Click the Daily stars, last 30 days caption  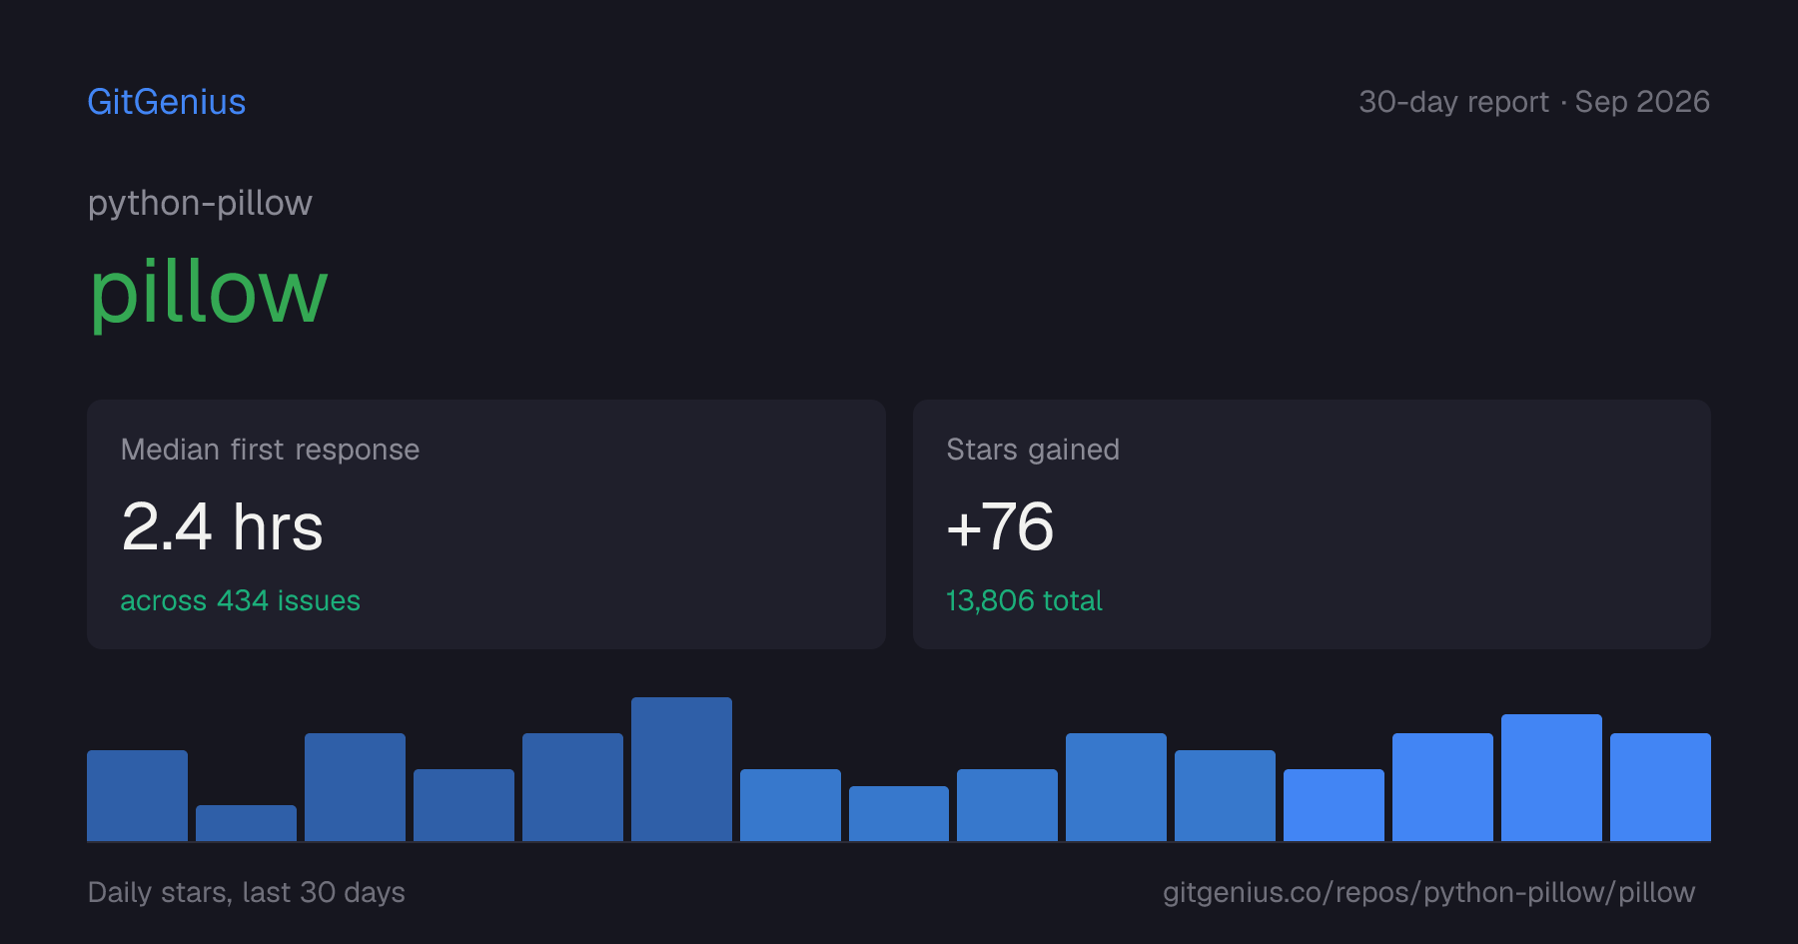[247, 892]
